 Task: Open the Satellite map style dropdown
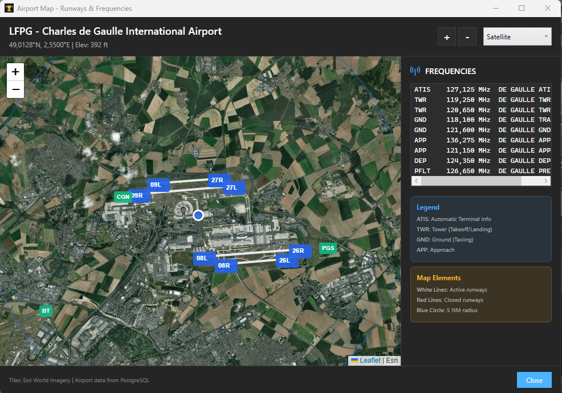pyautogui.click(x=517, y=36)
